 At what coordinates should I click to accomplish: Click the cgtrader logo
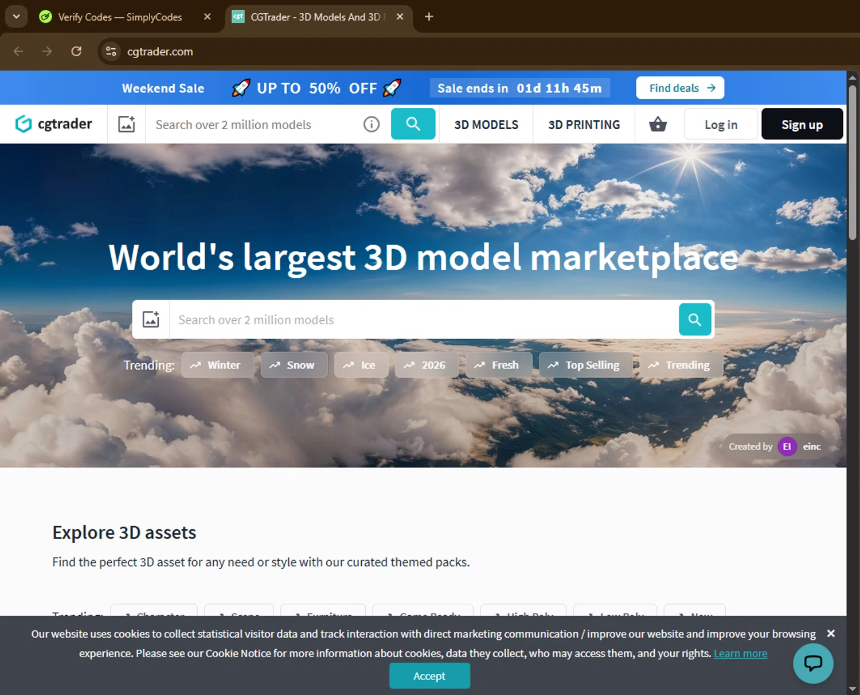point(53,124)
